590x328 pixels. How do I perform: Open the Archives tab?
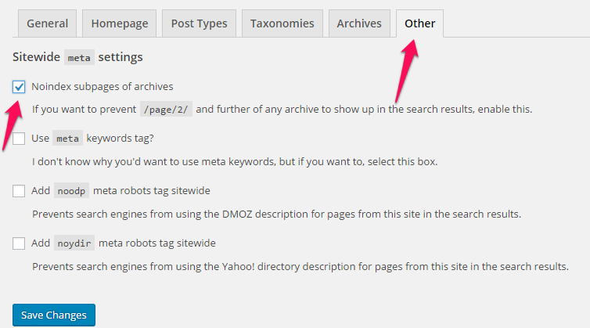(x=359, y=23)
